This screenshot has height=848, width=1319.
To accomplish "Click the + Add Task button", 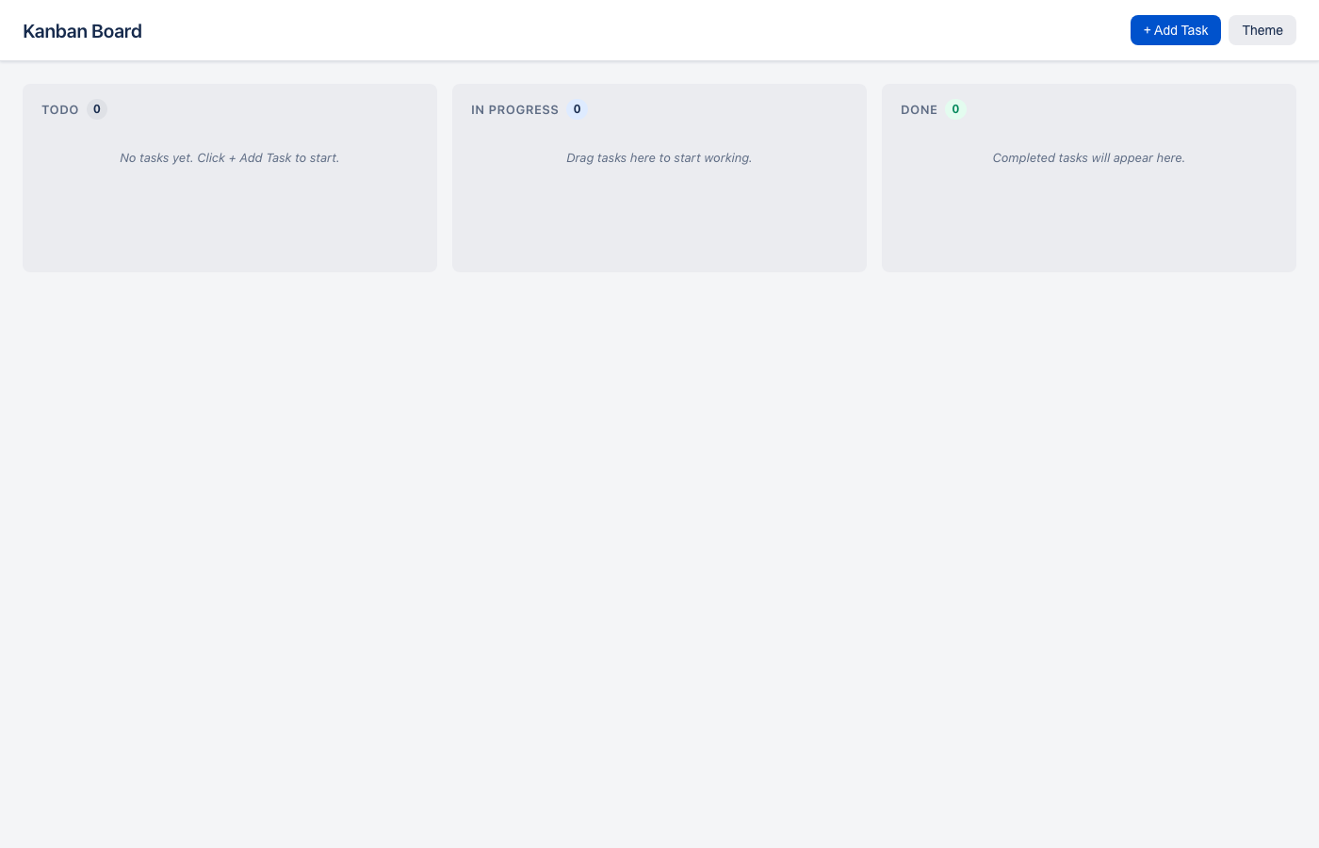I will [x=1175, y=30].
